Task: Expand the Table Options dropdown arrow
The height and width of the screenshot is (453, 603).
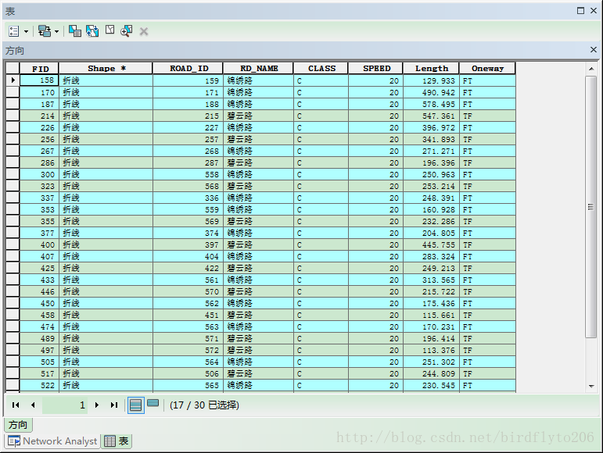Action: coord(26,31)
